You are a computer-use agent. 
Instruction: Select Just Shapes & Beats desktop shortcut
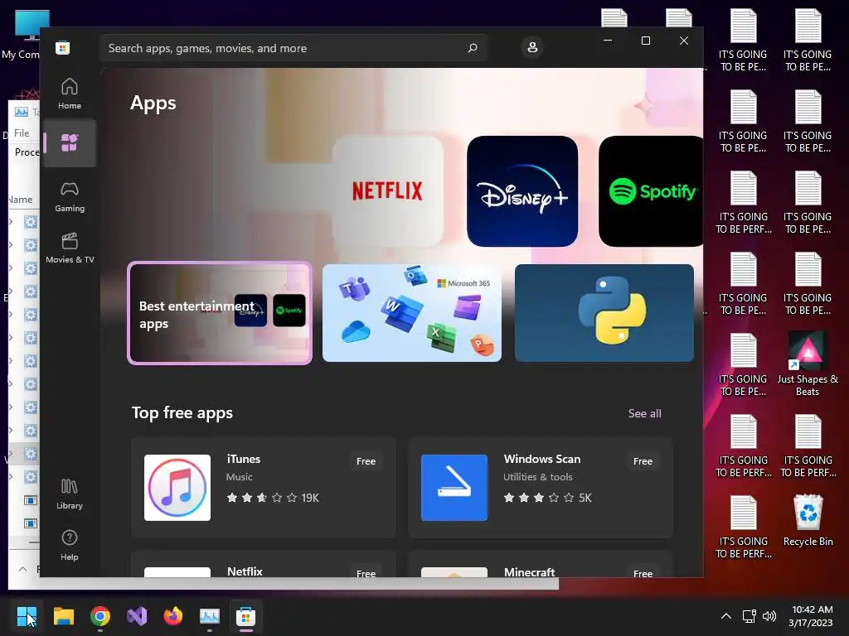point(808,364)
